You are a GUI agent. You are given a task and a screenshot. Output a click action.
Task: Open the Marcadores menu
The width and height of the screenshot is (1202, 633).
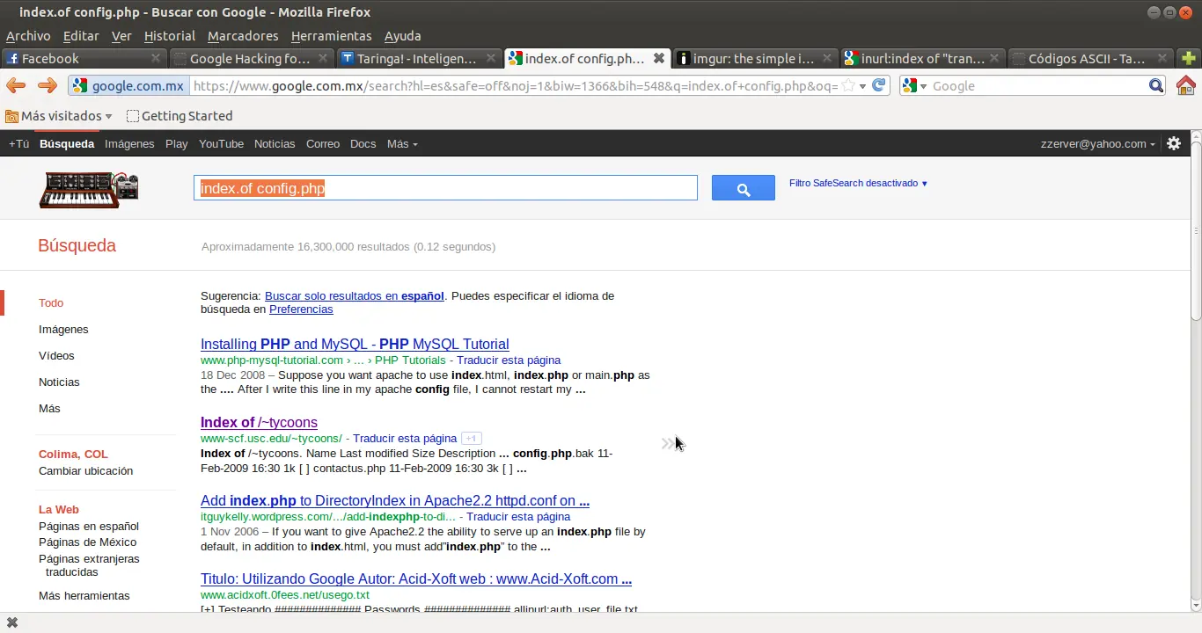click(243, 36)
